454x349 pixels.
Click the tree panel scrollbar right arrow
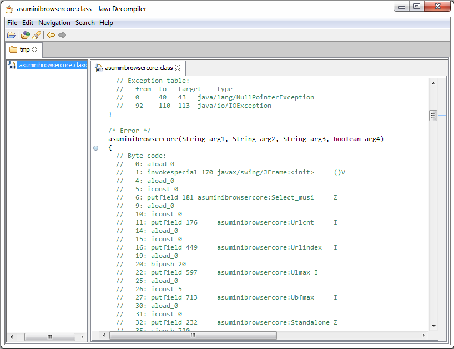tap(82, 337)
